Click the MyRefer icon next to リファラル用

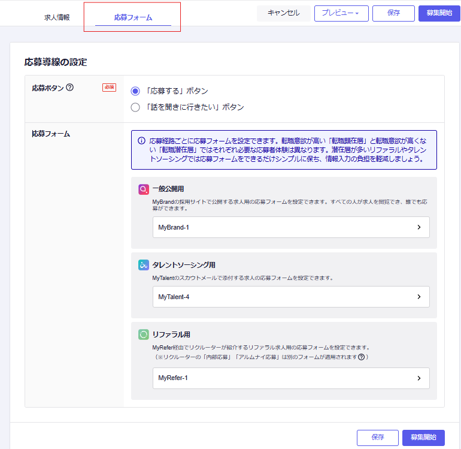[143, 335]
